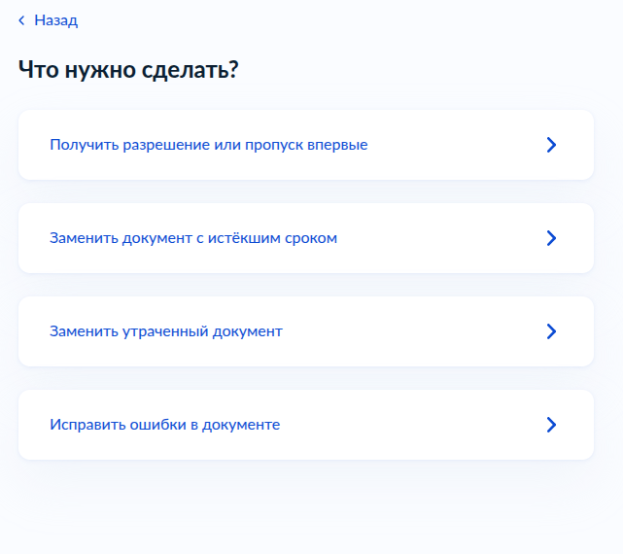Click the arrow icon on 'Получить разрешение или пропуск впервые'
The height and width of the screenshot is (554, 623).
(551, 145)
